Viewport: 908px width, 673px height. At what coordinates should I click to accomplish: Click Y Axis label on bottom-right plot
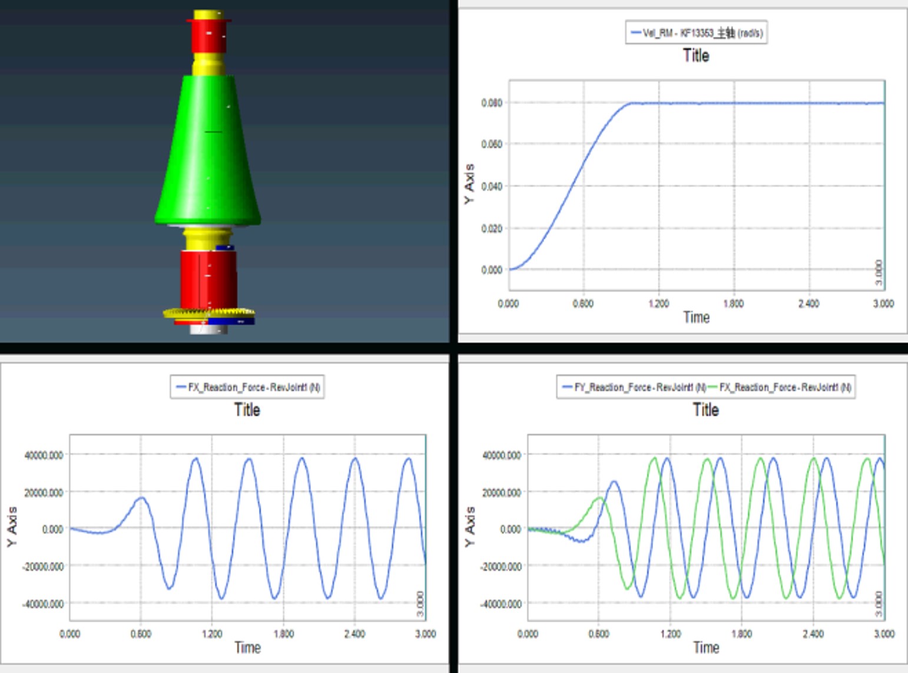coord(469,526)
